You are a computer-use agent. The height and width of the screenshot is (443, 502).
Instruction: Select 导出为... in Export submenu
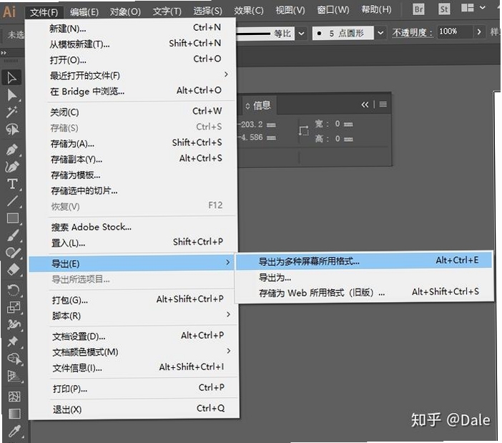pyautogui.click(x=364, y=277)
